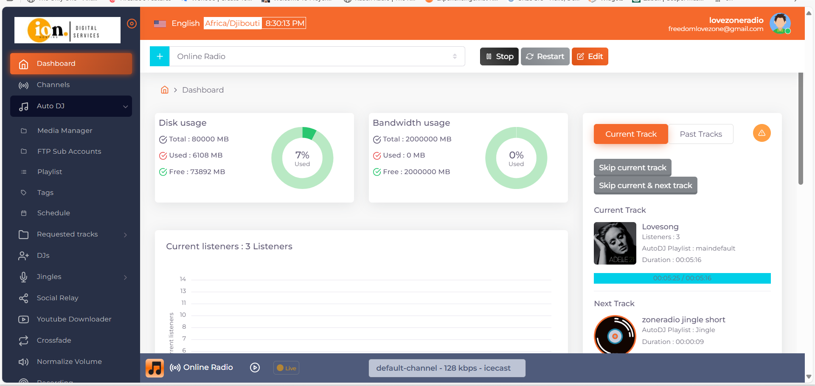The height and width of the screenshot is (386, 815).
Task: Toggle the Live indicator in the player bar
Action: pyautogui.click(x=287, y=368)
